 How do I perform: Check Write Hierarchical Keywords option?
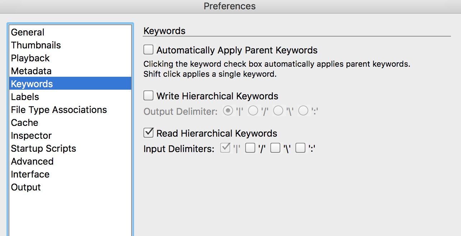[x=148, y=96]
